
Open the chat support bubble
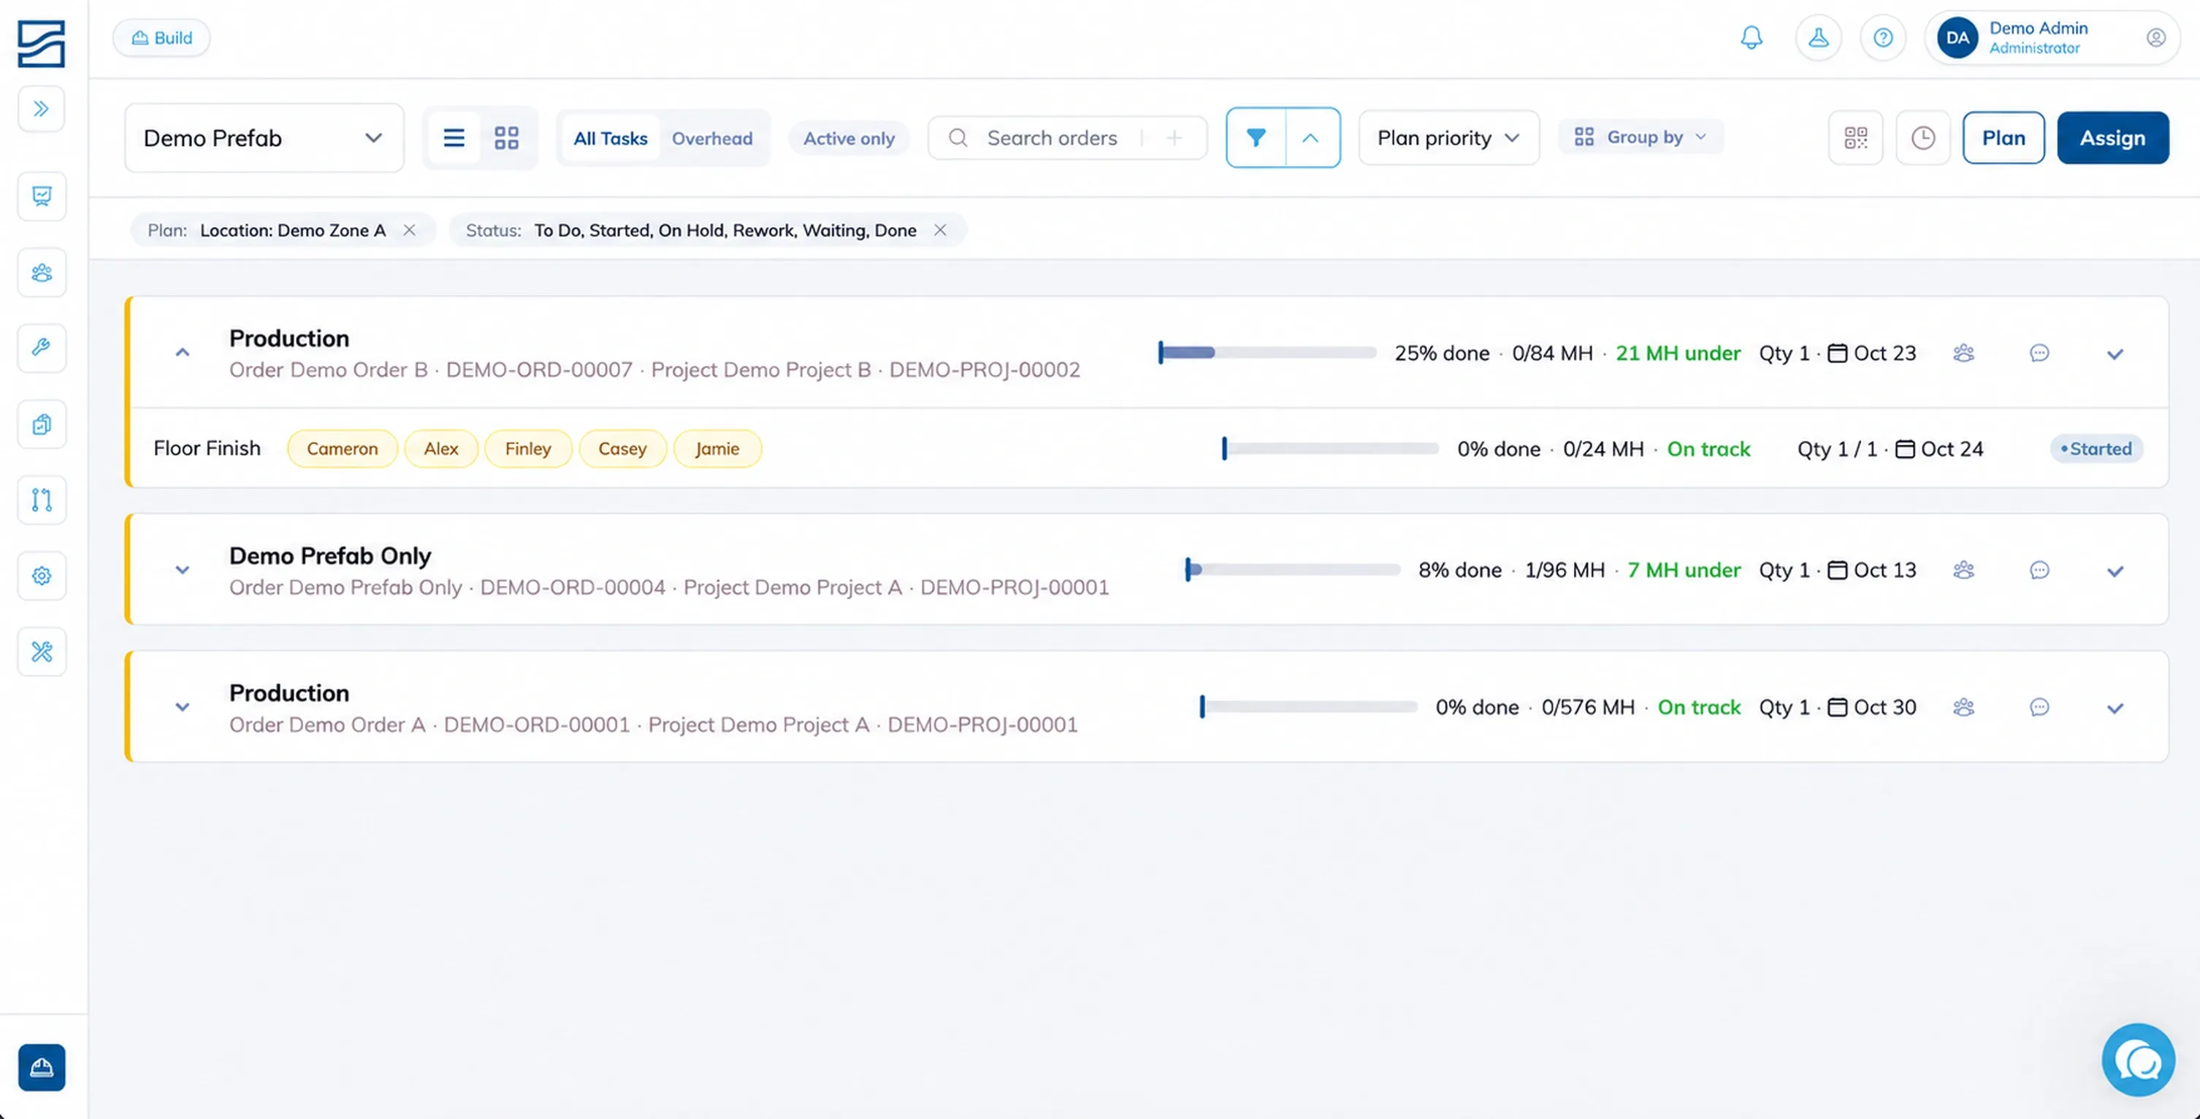(x=2139, y=1060)
